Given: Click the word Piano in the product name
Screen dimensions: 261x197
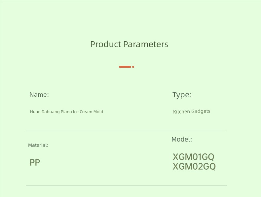Looking at the screenshot, I should [66, 112].
